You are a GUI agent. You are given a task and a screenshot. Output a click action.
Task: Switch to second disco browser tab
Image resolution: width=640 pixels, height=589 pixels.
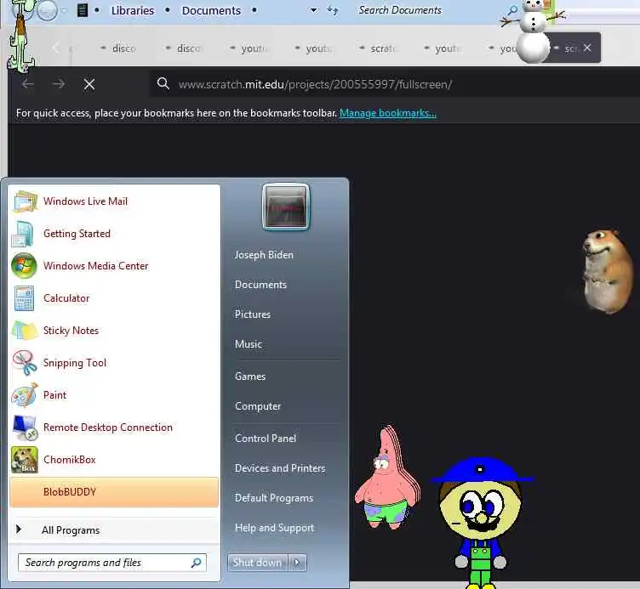[x=184, y=48]
